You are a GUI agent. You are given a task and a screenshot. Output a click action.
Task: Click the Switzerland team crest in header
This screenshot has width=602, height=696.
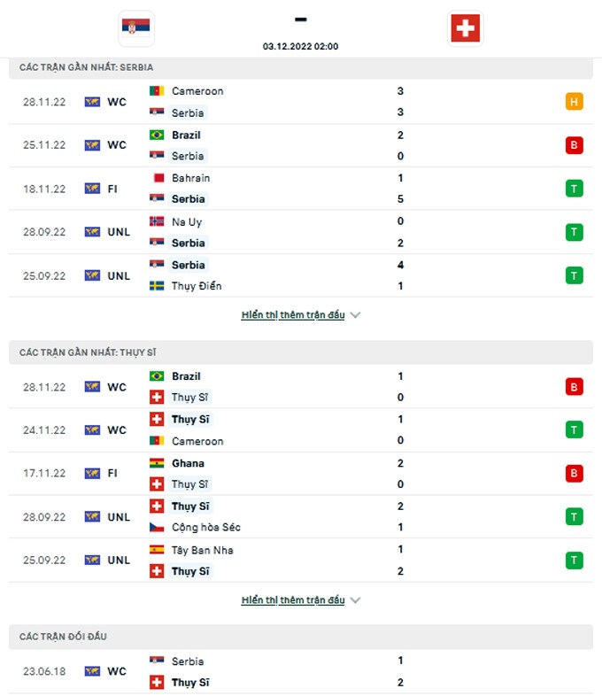[x=465, y=27]
